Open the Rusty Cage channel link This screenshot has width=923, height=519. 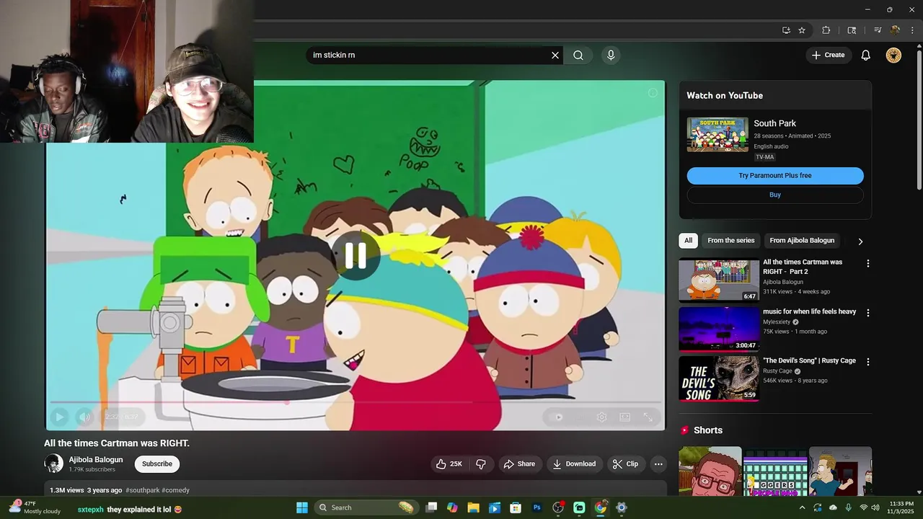777,371
